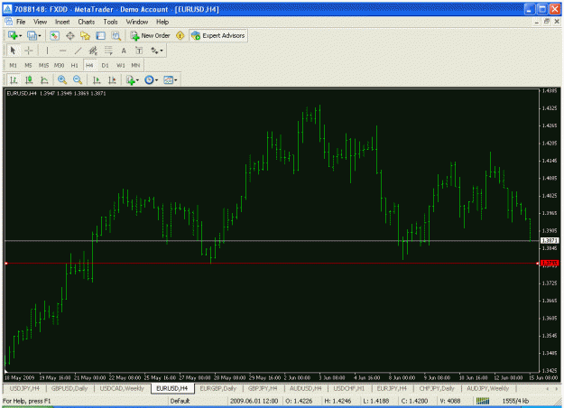Select the Draw Trendline tool
The height and width of the screenshot is (408, 564).
coord(78,51)
